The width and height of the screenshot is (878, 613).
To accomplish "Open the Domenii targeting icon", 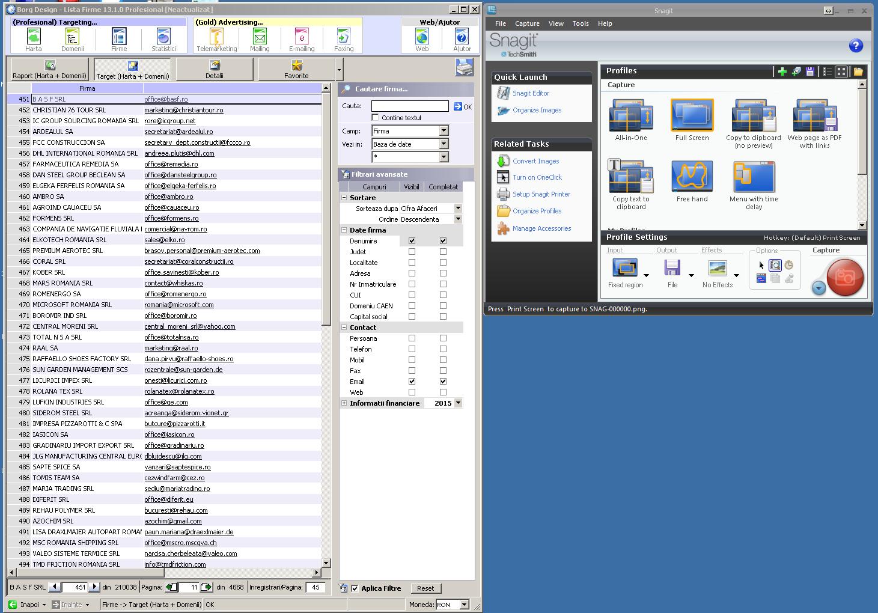I will [72, 40].
